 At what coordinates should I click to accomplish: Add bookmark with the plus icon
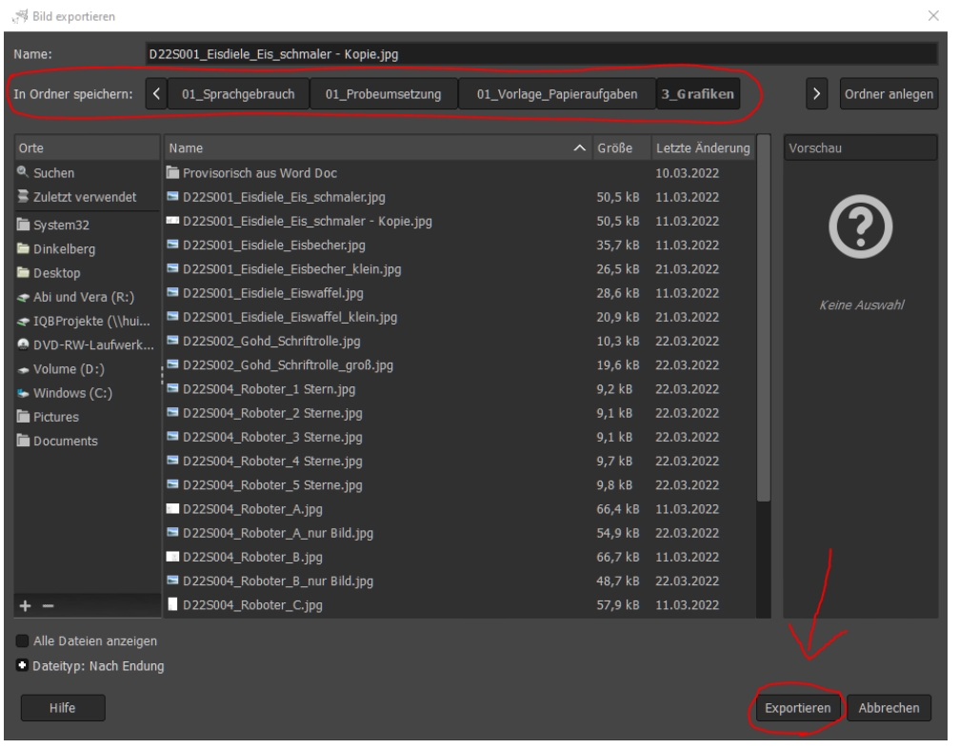tap(25, 605)
